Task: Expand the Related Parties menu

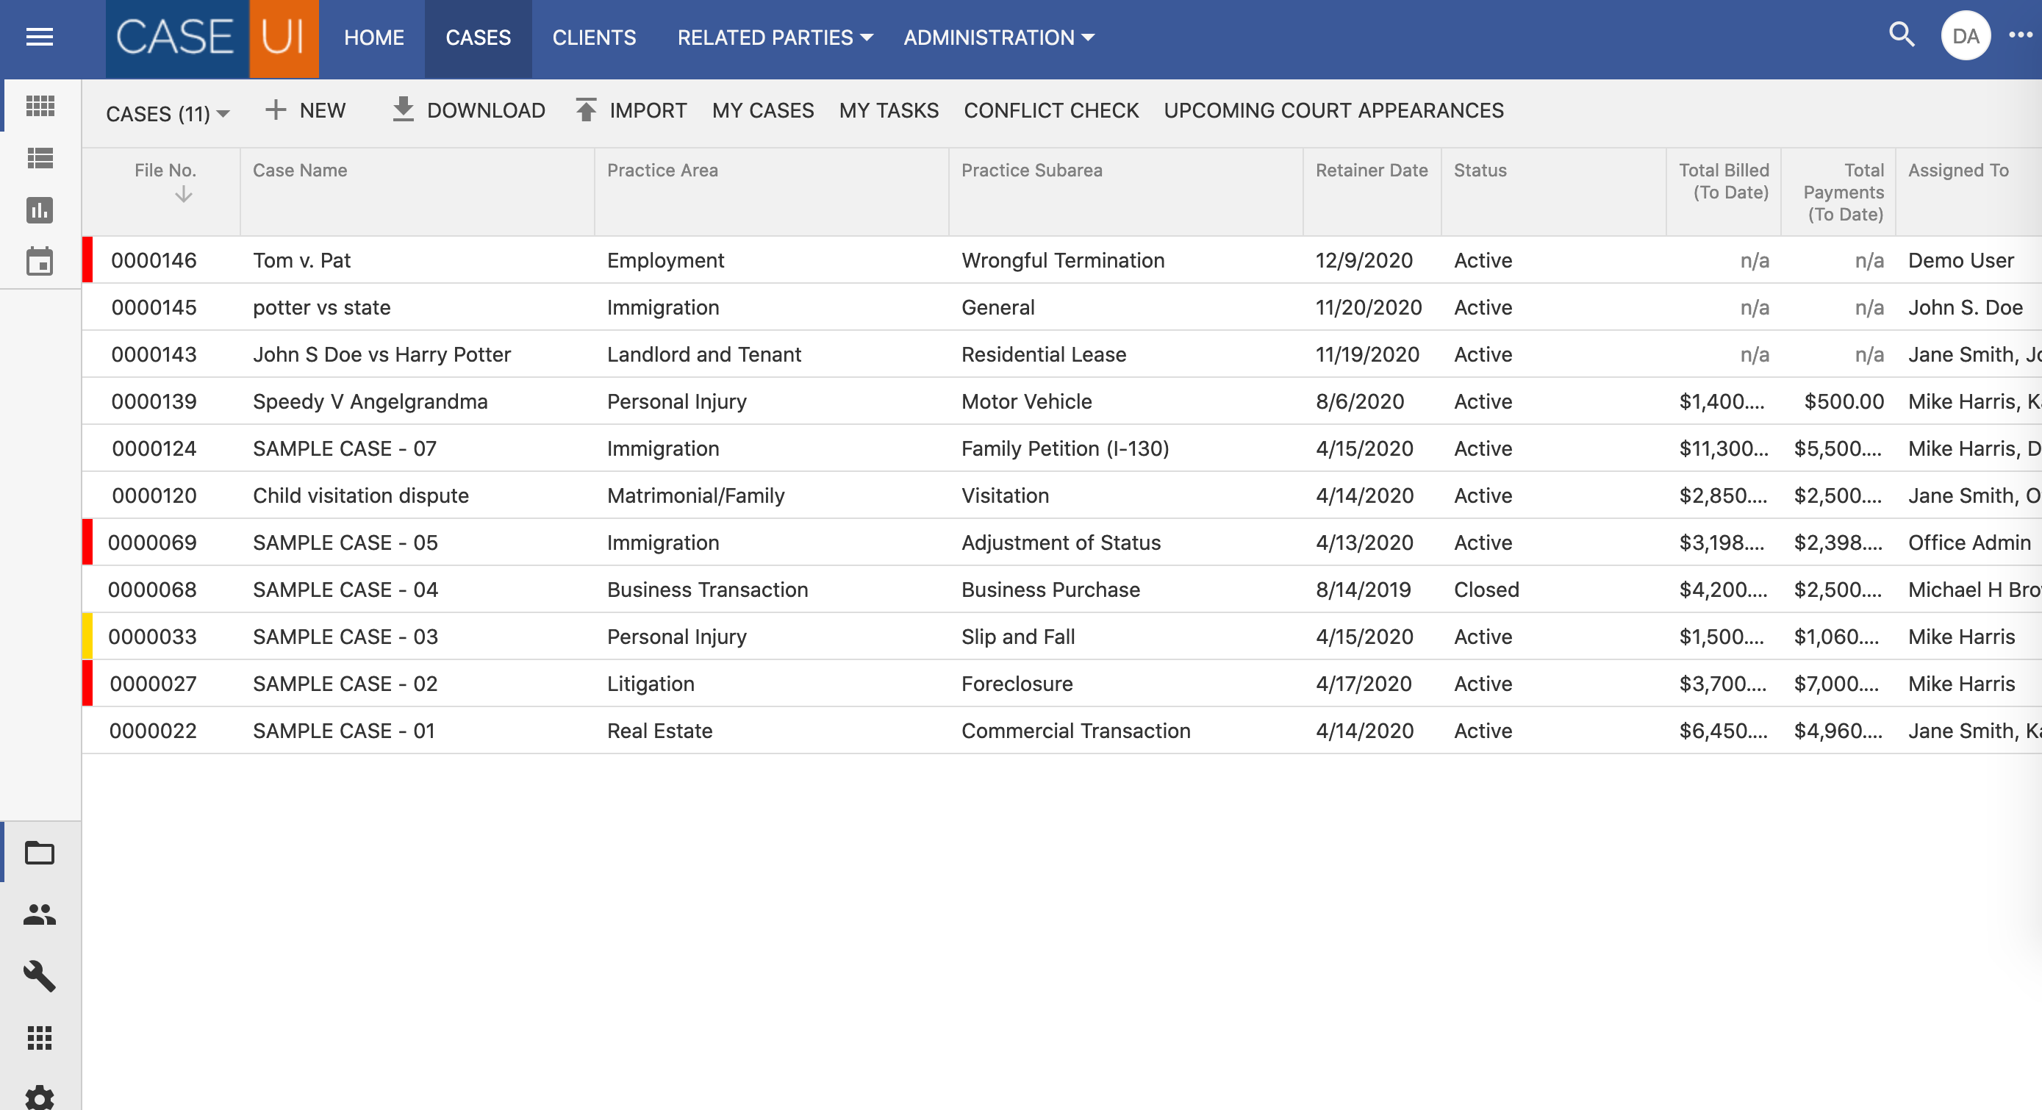Action: pos(775,37)
